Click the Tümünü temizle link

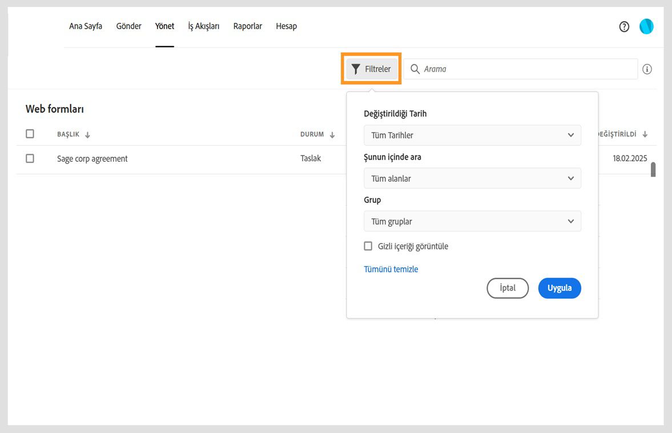pyautogui.click(x=391, y=269)
